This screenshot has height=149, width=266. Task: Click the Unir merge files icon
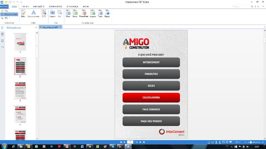click(60, 13)
